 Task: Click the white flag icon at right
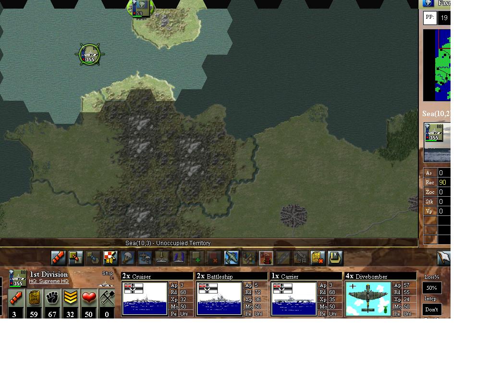(444, 258)
